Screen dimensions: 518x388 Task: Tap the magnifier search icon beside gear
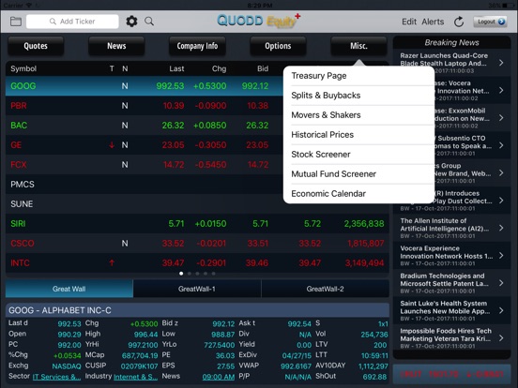(149, 22)
